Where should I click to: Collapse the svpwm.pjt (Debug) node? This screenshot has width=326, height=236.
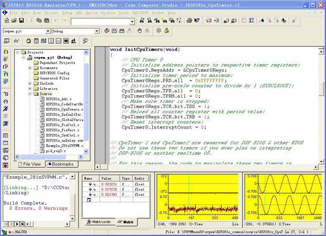click(x=23, y=57)
